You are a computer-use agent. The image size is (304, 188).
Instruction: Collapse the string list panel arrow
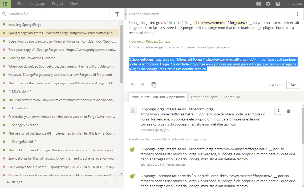[125, 14]
